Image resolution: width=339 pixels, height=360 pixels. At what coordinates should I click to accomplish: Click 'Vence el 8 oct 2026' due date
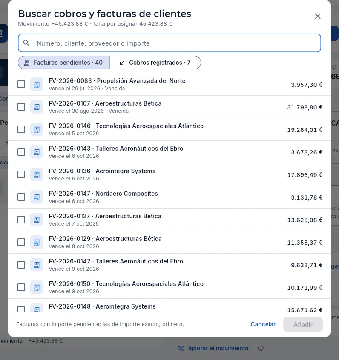point(74,246)
